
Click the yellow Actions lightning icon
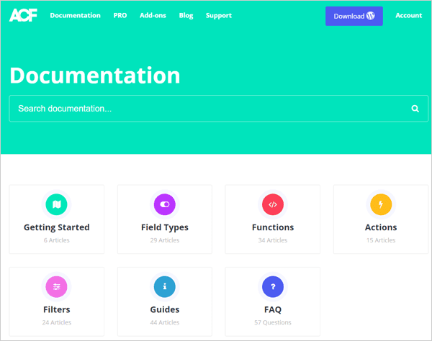click(x=381, y=204)
